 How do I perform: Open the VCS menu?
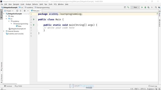click(55, 4)
